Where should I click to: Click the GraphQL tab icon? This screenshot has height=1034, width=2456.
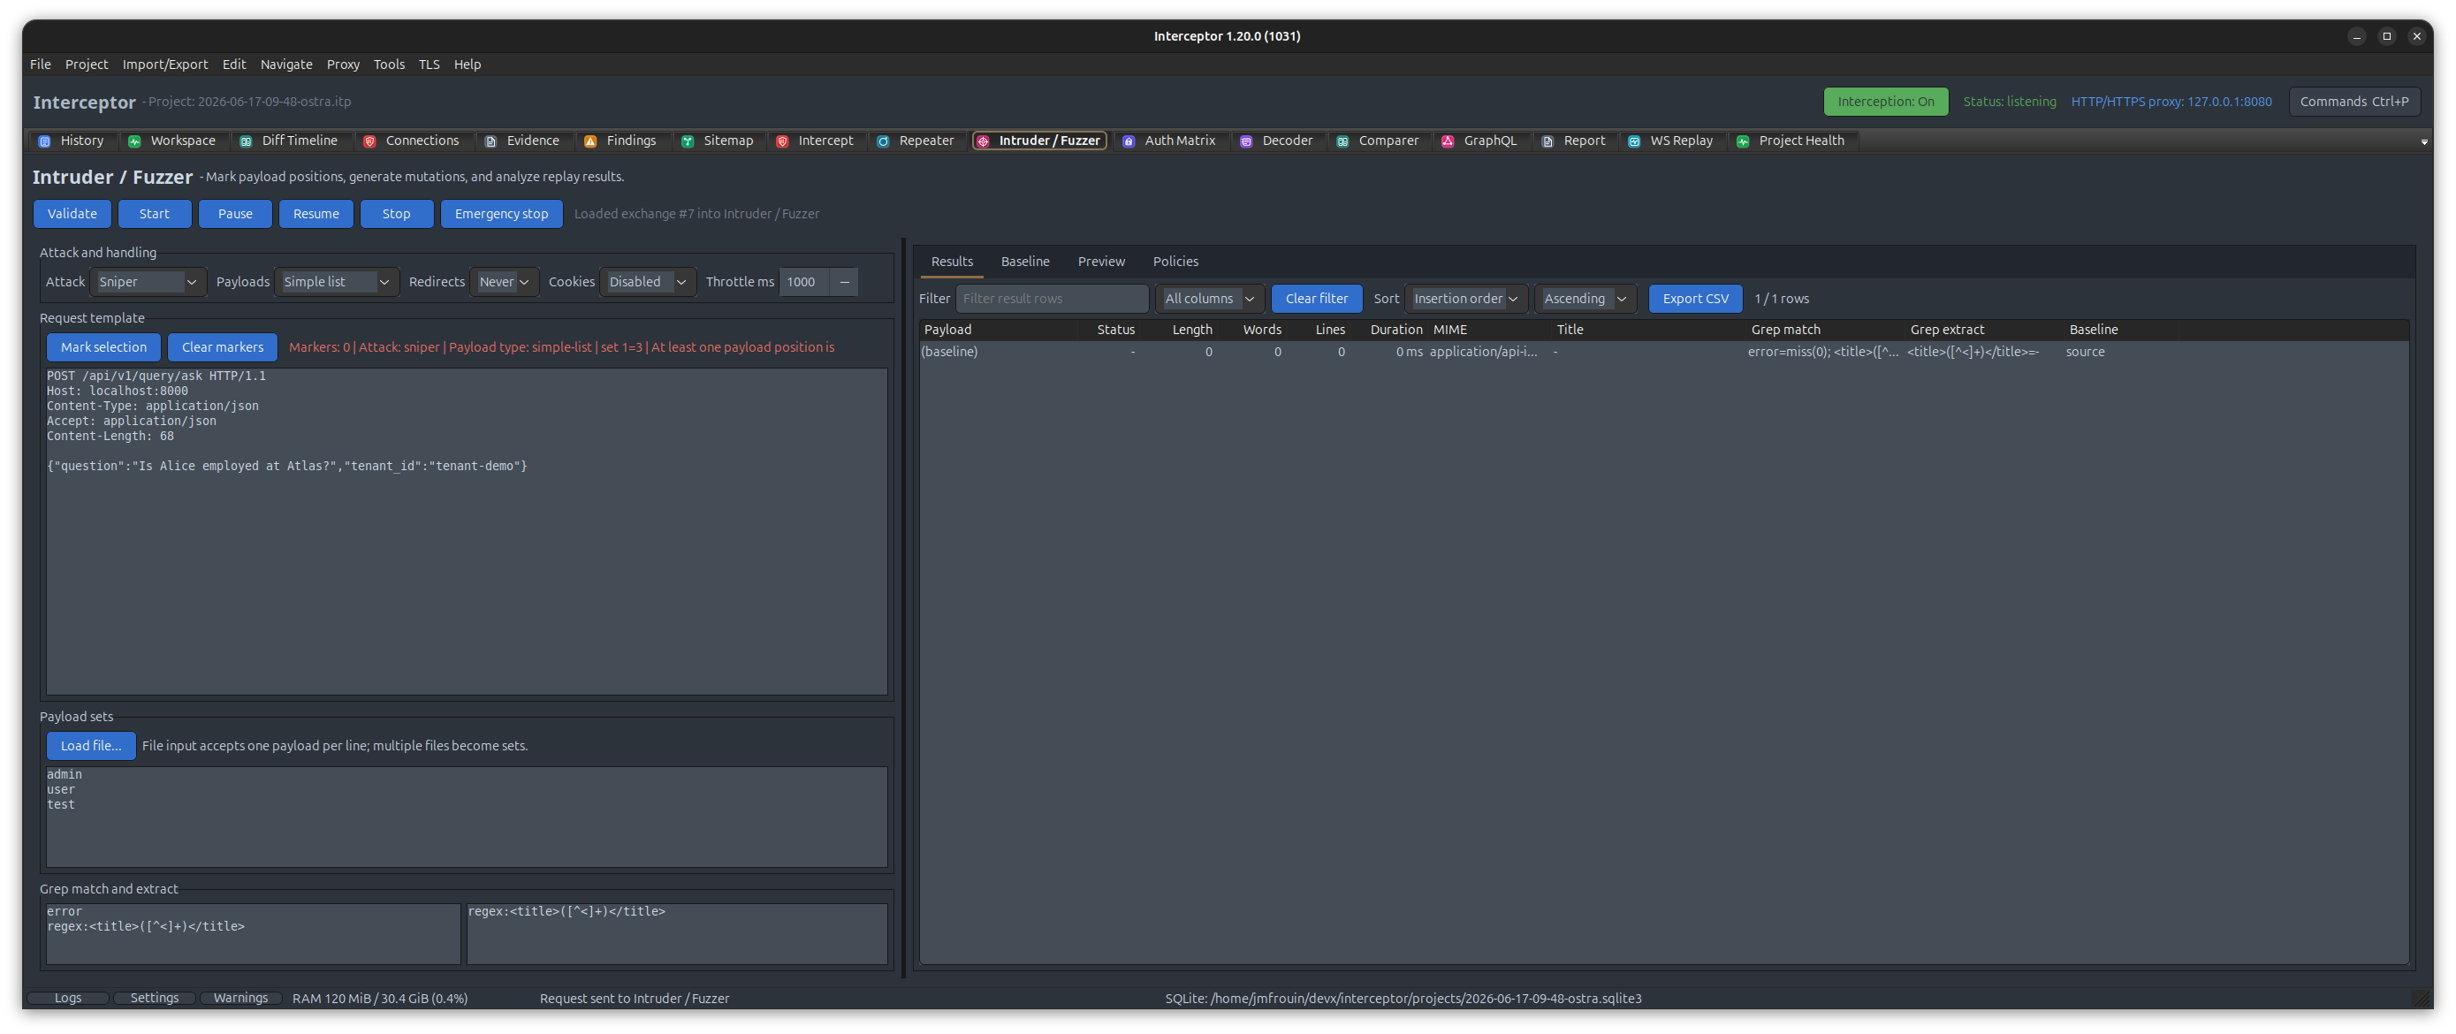(x=1448, y=141)
